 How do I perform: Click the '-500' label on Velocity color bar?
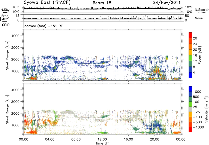pyautogui.click(x=198, y=122)
